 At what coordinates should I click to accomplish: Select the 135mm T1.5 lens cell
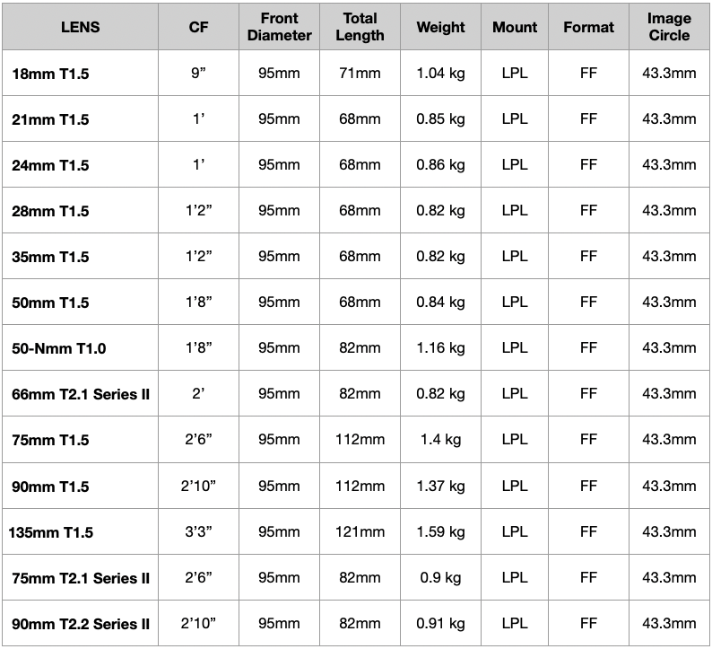[x=81, y=531]
